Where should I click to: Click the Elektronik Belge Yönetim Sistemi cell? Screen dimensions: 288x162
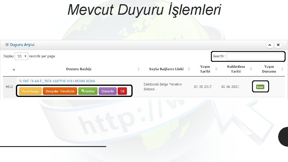pyautogui.click(x=163, y=87)
